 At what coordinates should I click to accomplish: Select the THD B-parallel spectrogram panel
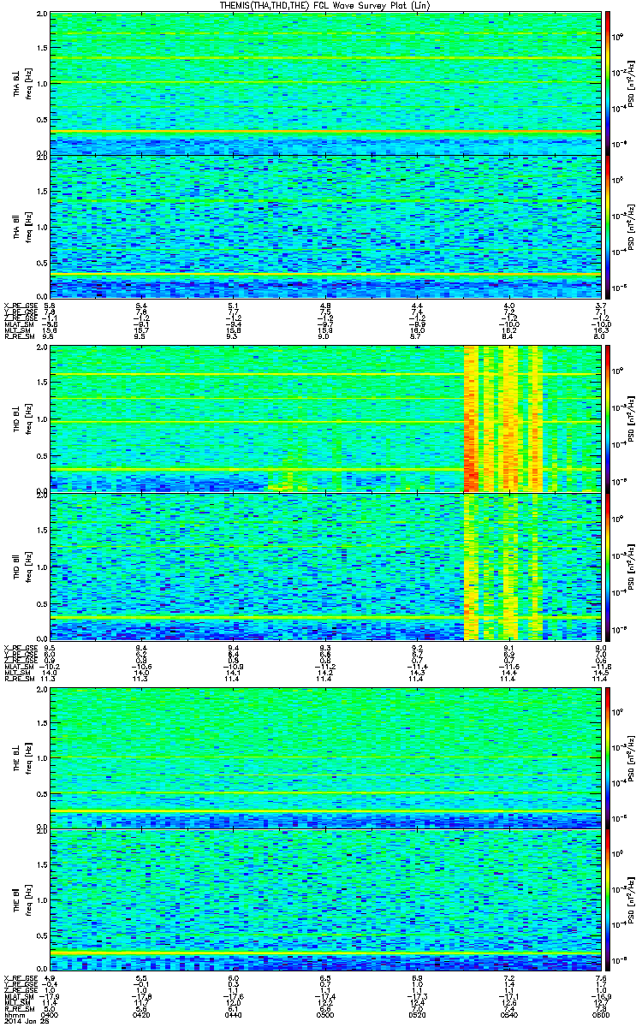[x=325, y=567]
